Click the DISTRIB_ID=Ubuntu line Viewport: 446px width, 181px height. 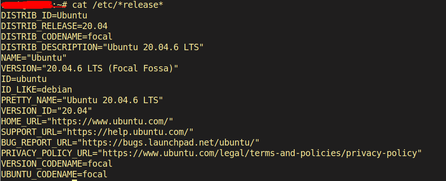click(44, 15)
